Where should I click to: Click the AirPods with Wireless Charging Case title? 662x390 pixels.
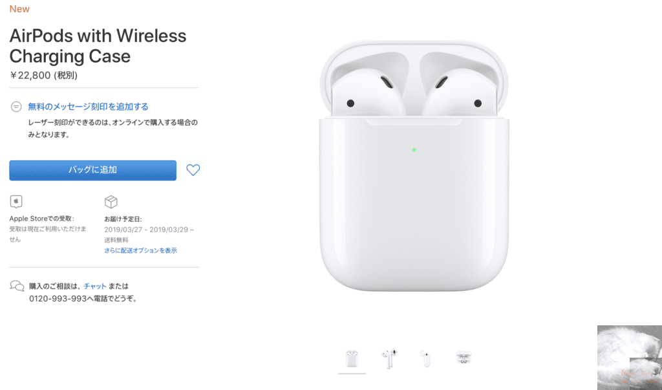tap(98, 46)
